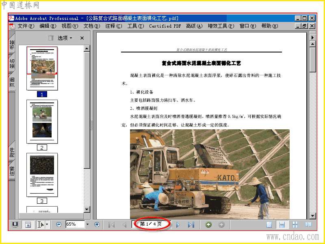Jump to last page icon
The height and width of the screenshot is (244, 325).
(x=191, y=225)
